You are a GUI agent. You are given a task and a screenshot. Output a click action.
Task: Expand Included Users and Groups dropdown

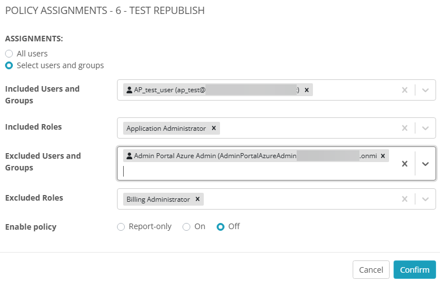pos(425,90)
